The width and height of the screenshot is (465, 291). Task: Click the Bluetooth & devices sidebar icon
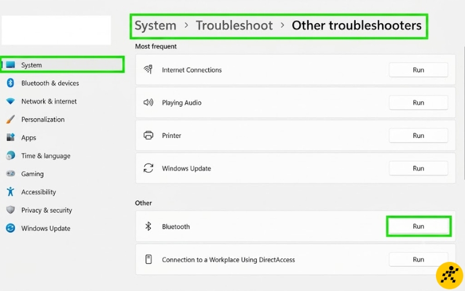coord(10,83)
